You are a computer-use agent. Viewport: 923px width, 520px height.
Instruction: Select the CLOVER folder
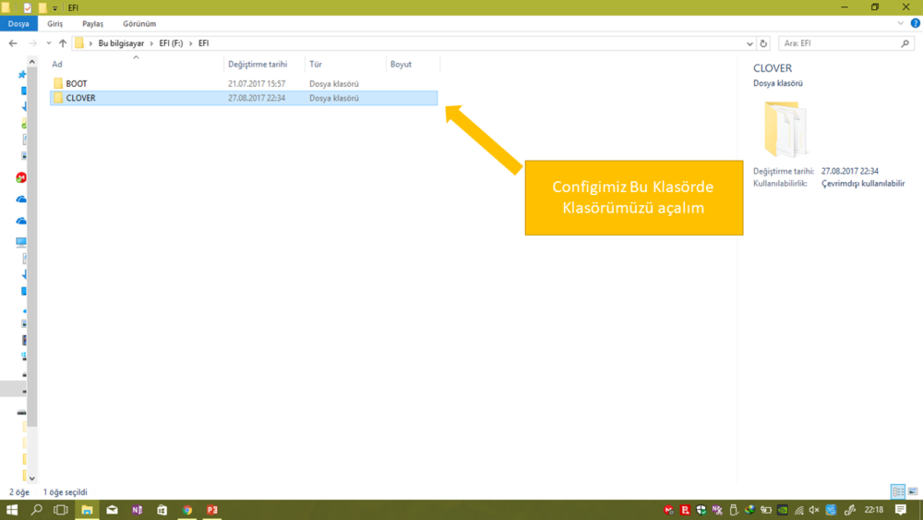click(x=81, y=98)
